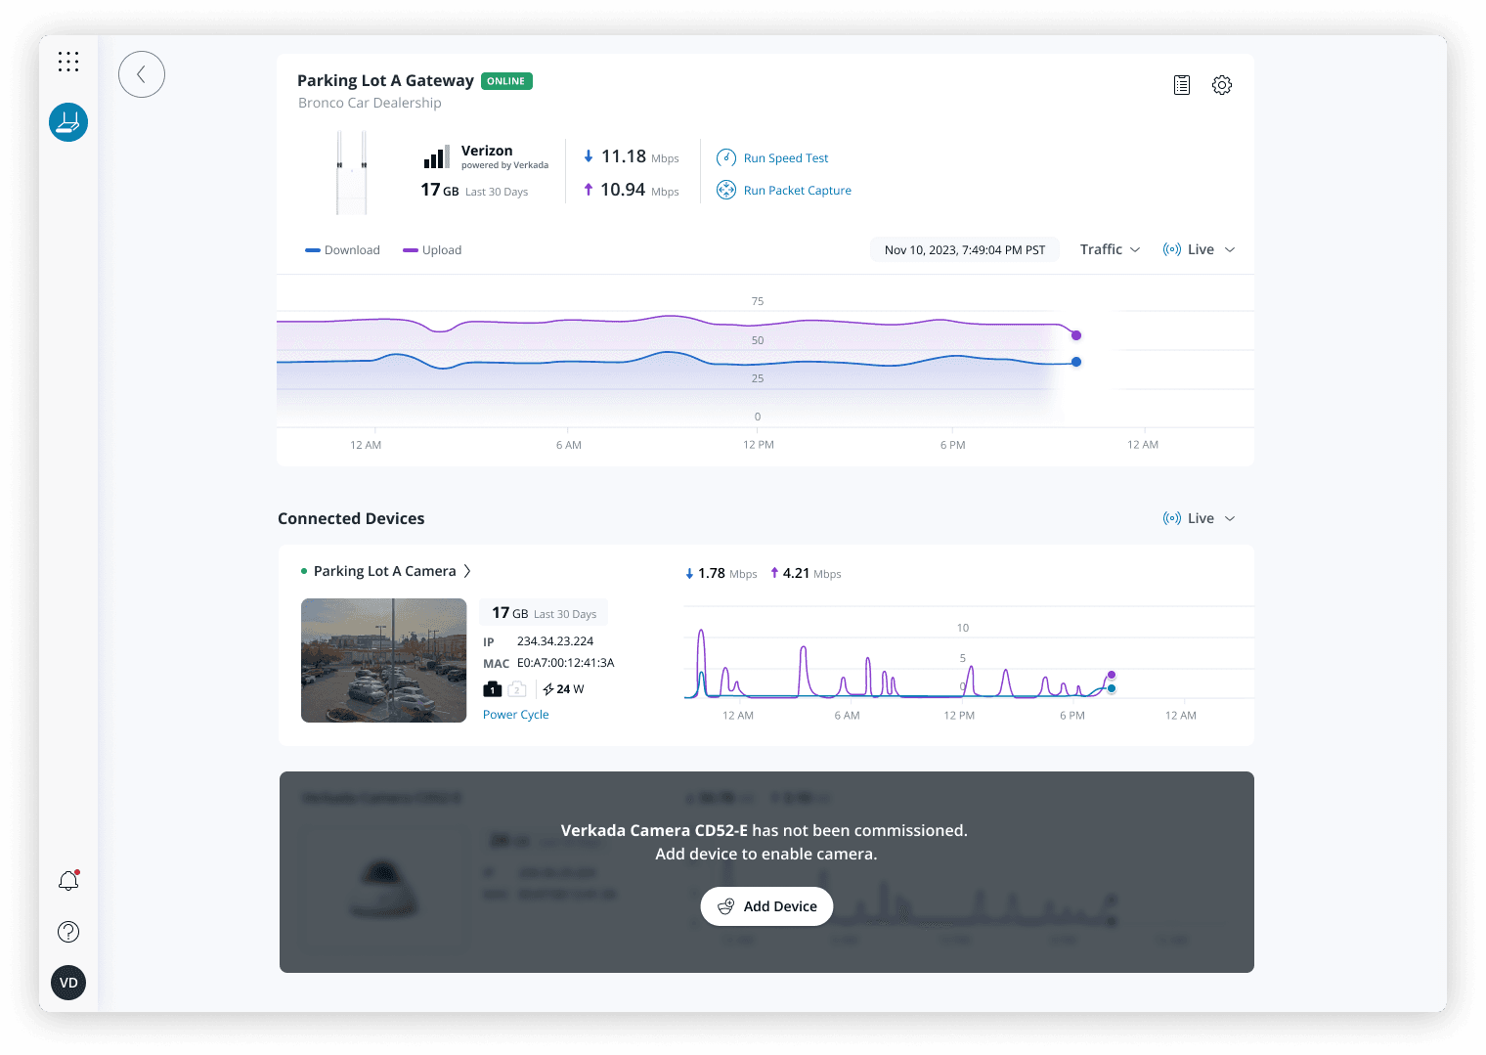Click the gateway device sidebar icon
Screen dimensions: 1486x1055
pyautogui.click(x=68, y=122)
